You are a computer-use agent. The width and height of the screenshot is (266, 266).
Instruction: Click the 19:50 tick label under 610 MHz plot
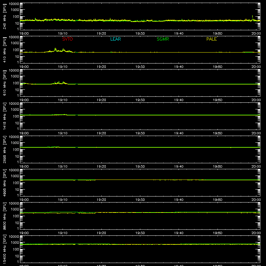(217, 100)
